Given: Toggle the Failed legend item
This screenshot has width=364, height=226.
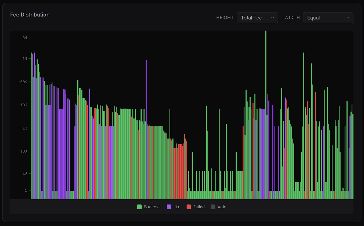Looking at the screenshot, I should pyautogui.click(x=196, y=207).
